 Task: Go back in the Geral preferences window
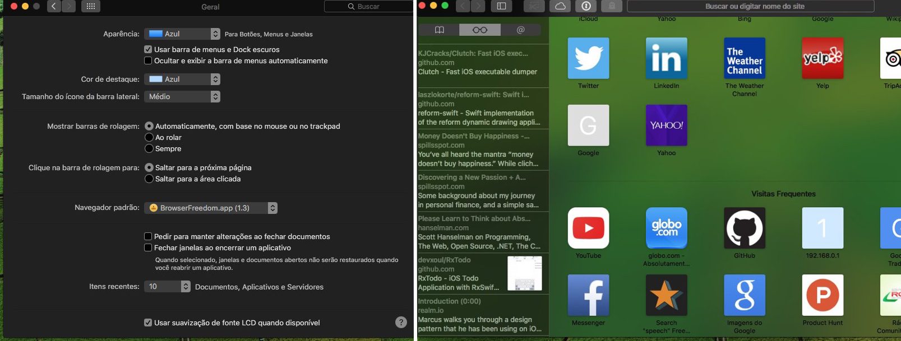coord(54,6)
